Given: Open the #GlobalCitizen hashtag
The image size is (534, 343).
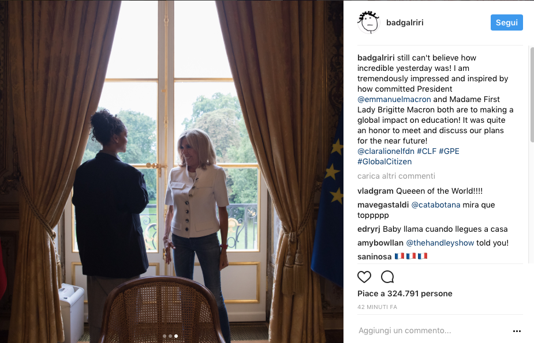Looking at the screenshot, I should coord(384,161).
